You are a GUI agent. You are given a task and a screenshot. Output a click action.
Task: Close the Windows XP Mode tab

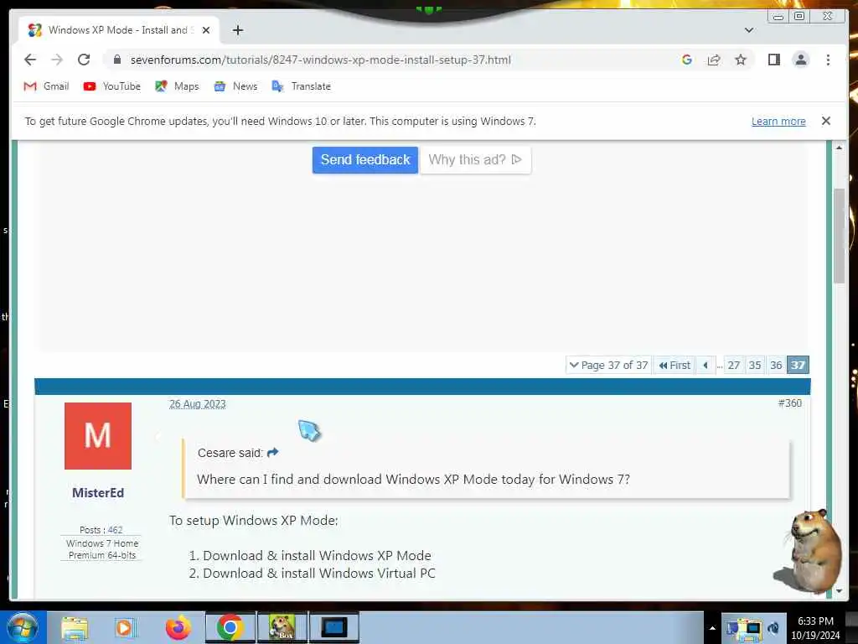click(206, 30)
